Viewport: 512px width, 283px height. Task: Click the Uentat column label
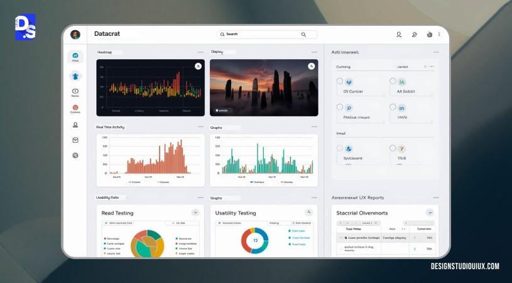click(x=402, y=67)
